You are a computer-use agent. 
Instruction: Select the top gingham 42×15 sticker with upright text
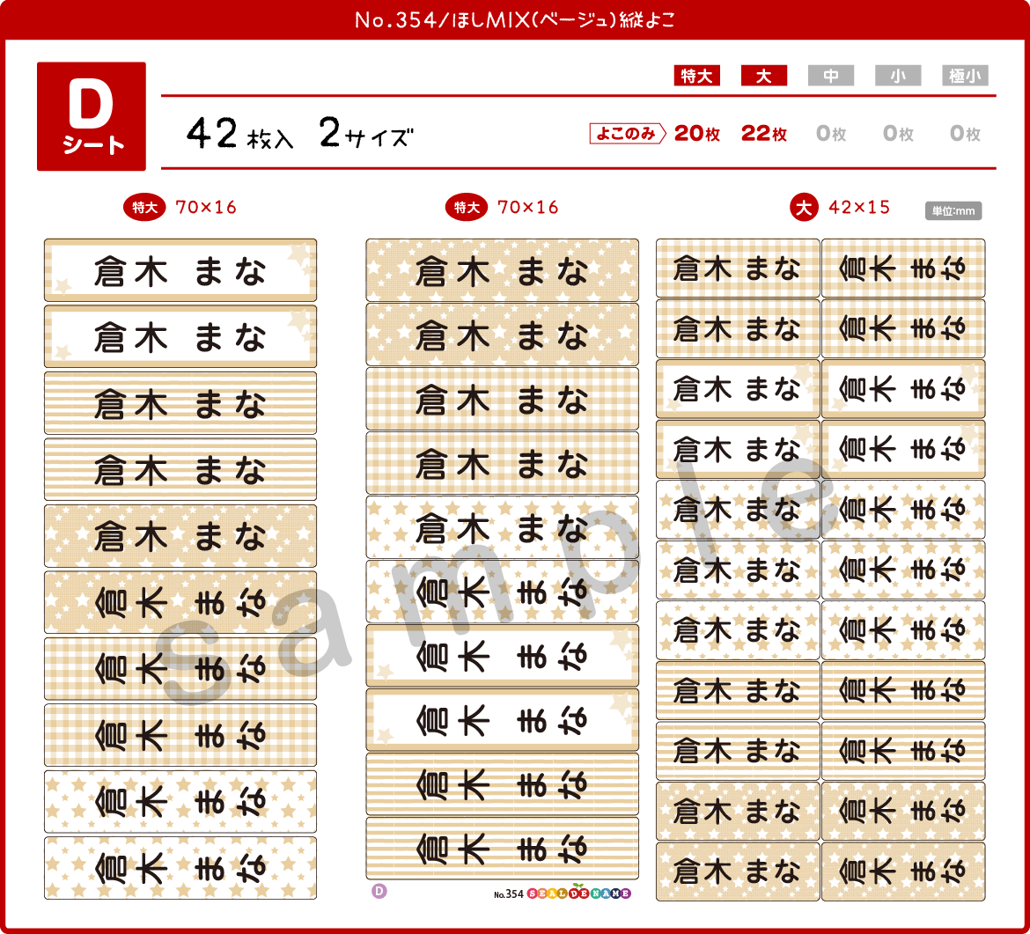[x=738, y=268]
